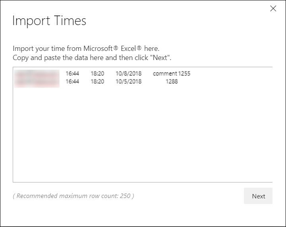Click the "Copy and paste the data here" instruction

coord(92,58)
